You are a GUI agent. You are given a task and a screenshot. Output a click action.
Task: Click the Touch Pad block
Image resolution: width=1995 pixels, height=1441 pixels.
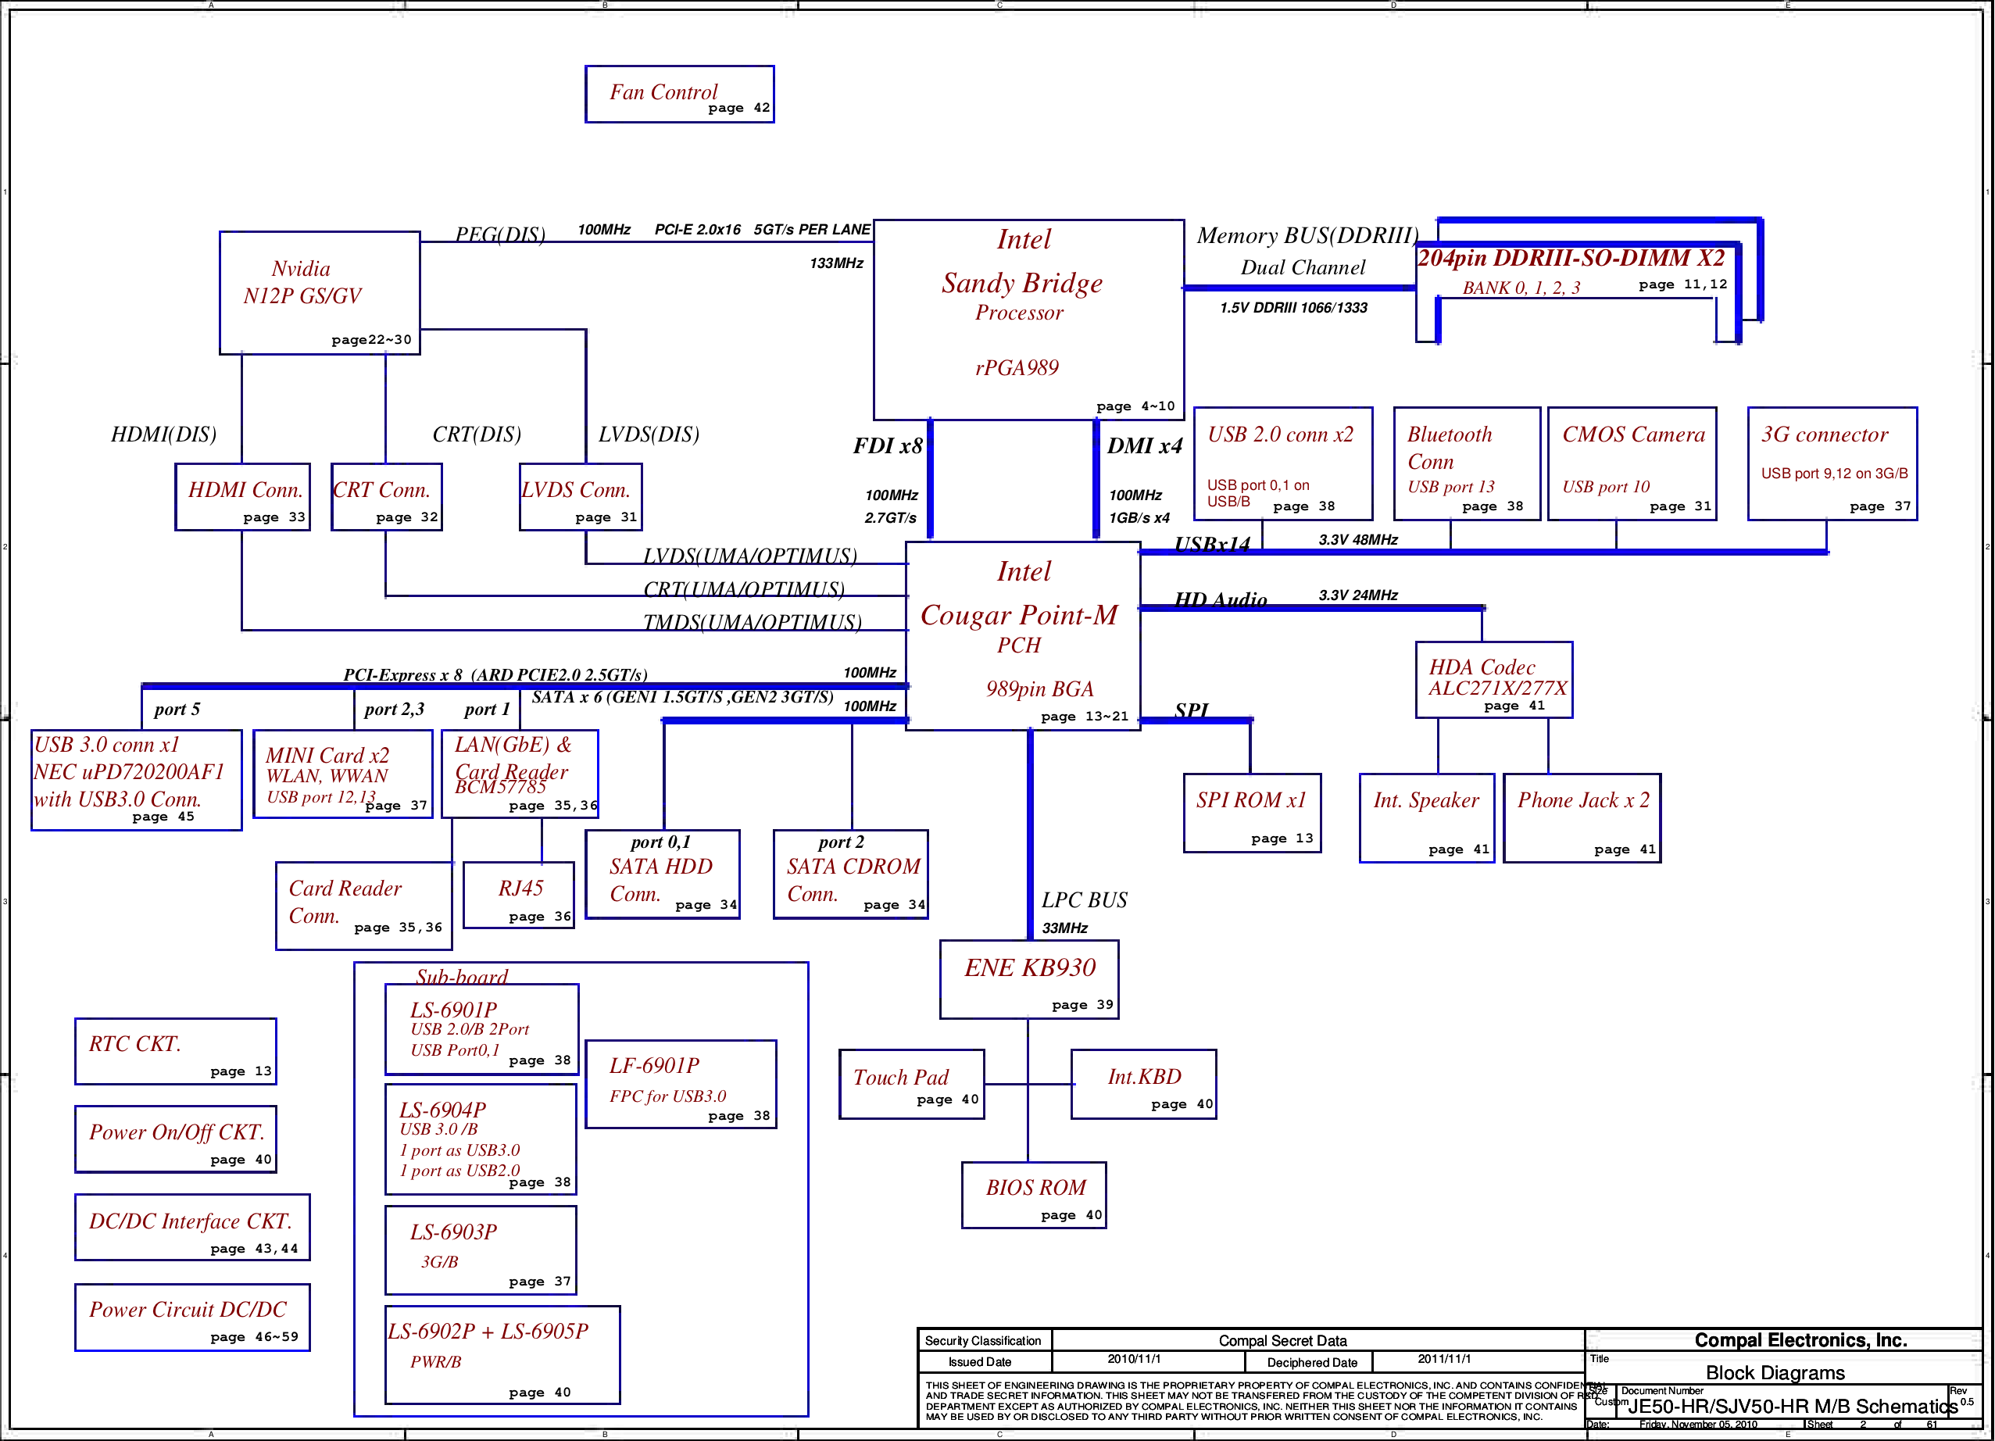click(910, 1084)
